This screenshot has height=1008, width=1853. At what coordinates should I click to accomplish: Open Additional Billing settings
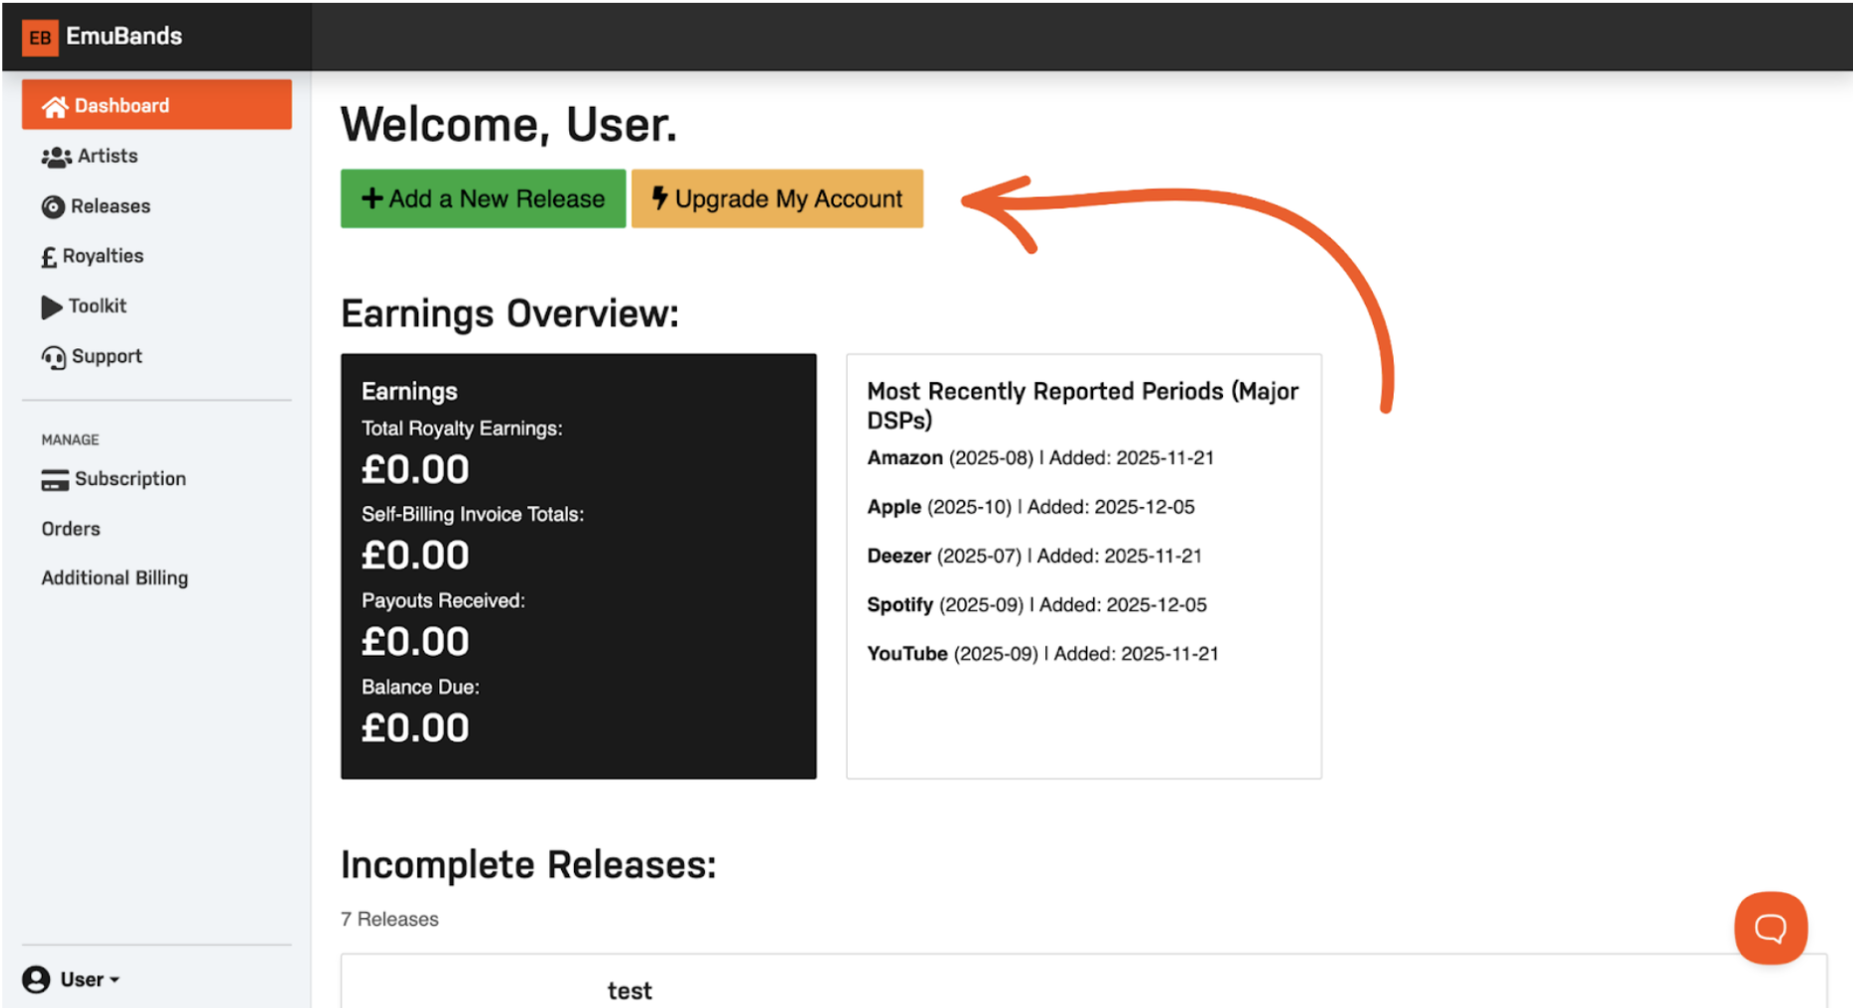pos(114,577)
